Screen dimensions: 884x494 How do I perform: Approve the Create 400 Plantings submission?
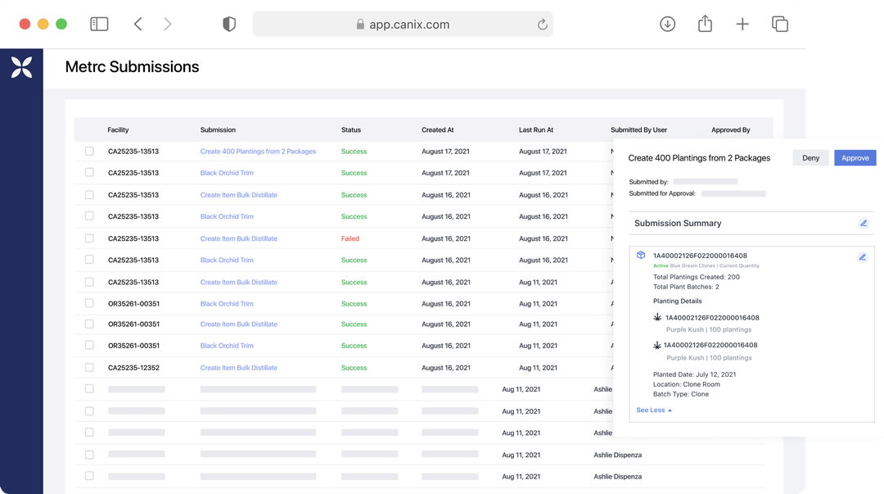tap(855, 157)
